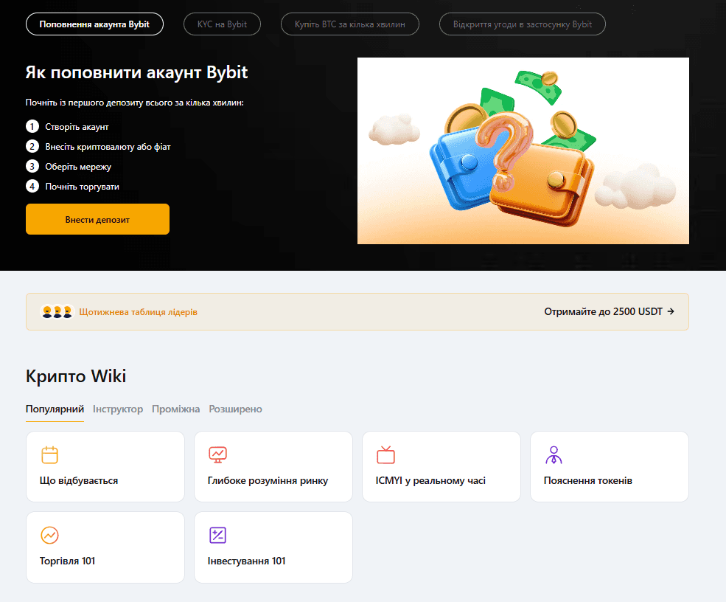Click the plus-minus icon on Інвестування 101
This screenshot has height=602, width=726.
(217, 536)
